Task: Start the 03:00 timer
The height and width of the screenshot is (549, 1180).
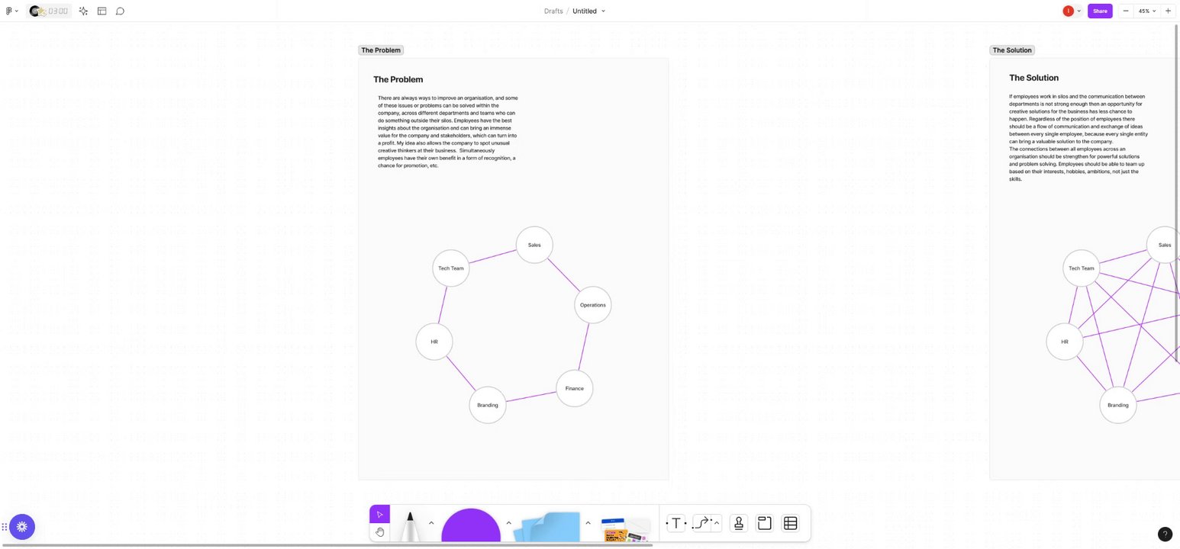Action: tap(50, 11)
